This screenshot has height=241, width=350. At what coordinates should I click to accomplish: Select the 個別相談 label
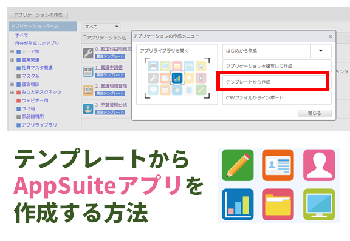(x=30, y=84)
